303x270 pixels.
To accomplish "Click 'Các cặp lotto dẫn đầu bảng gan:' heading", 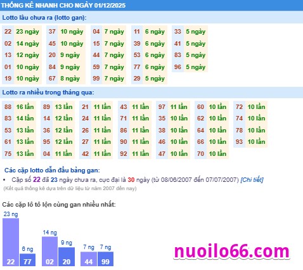I will click(x=52, y=170).
